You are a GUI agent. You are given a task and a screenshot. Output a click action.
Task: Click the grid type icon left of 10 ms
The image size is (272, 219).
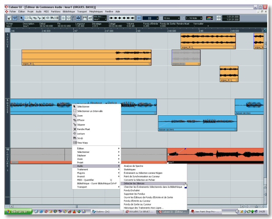[x=161, y=18]
